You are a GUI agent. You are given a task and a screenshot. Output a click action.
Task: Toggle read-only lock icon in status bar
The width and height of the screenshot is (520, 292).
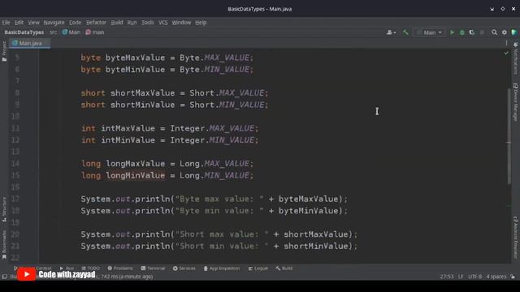(513, 277)
